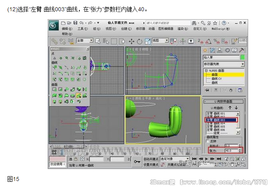279x189 pixels.
Task: Open the 视图(V) menu
Action: [x=111, y=28]
